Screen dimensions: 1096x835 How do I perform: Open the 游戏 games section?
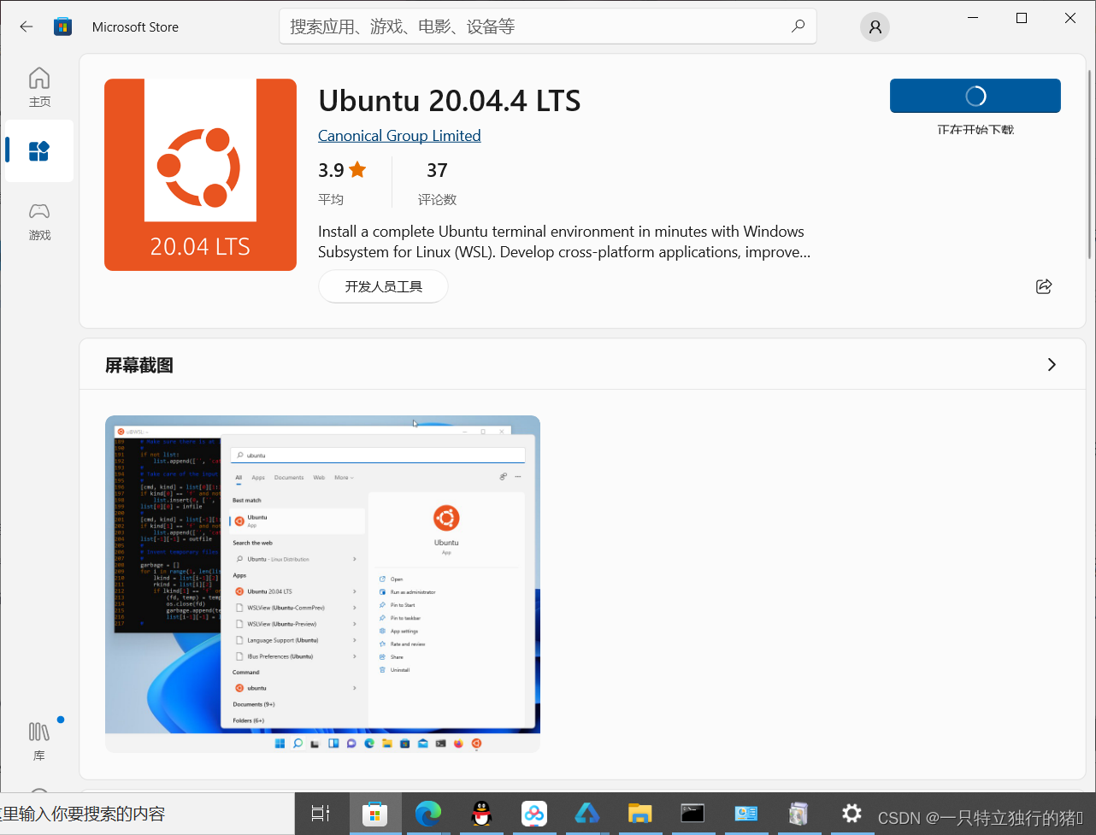coord(39,221)
